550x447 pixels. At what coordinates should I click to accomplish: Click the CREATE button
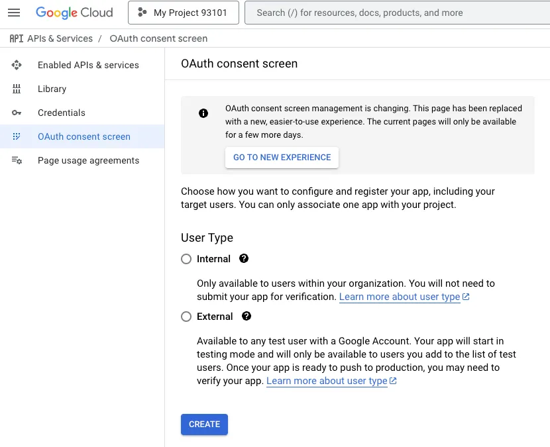pyautogui.click(x=204, y=424)
